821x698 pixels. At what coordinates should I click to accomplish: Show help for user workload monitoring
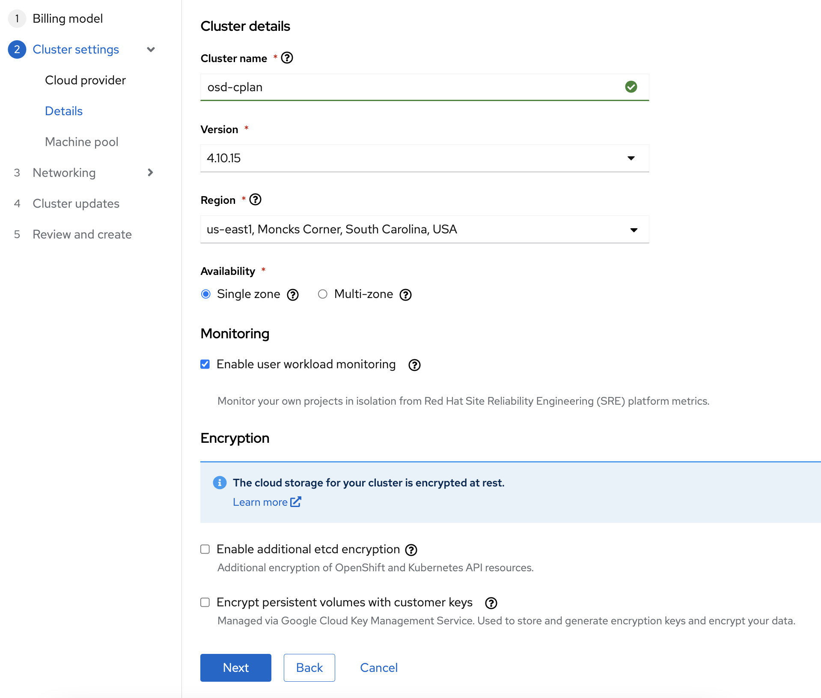414,365
